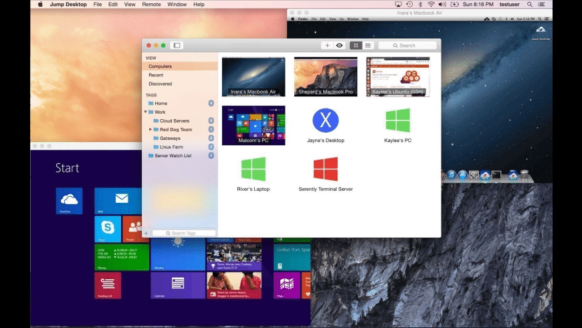Open the Remote menu

click(x=151, y=4)
